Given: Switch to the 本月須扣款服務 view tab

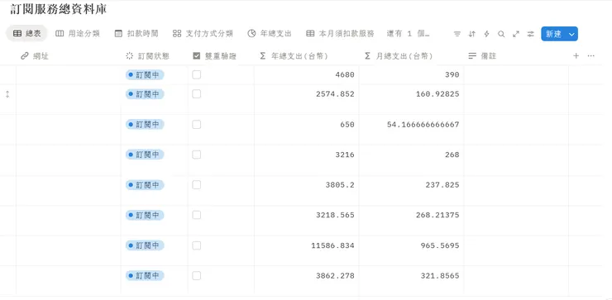Looking at the screenshot, I should 340,34.
